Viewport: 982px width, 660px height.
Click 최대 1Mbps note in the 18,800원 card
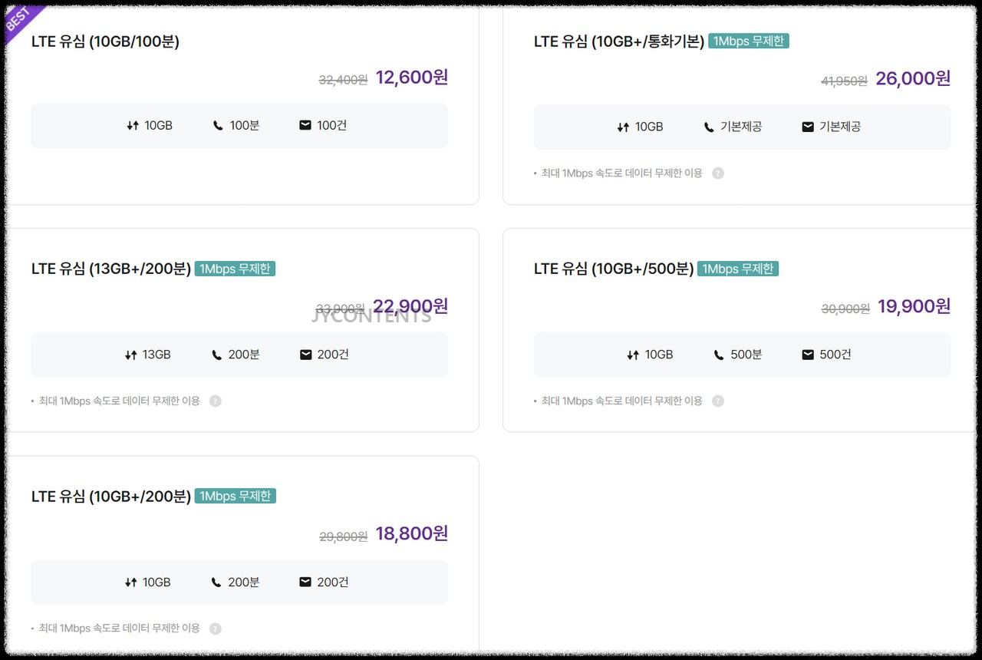120,629
